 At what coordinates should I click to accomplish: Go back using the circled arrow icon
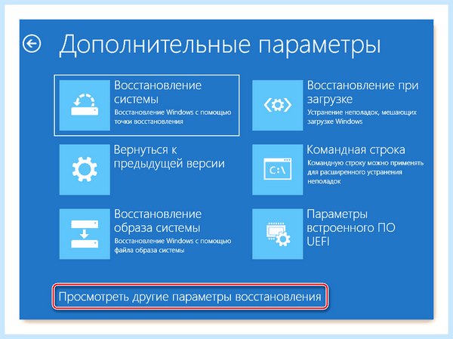pos(32,44)
